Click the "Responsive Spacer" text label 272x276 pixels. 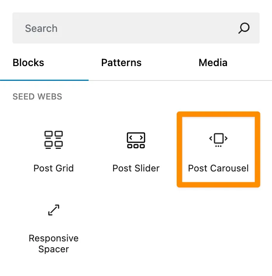click(x=54, y=243)
